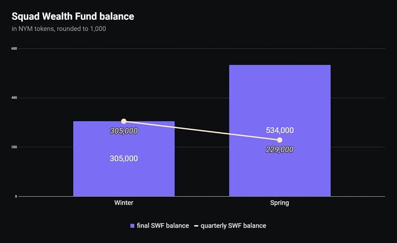Click the 534,000 data label
This screenshot has width=397, height=243.
point(280,130)
